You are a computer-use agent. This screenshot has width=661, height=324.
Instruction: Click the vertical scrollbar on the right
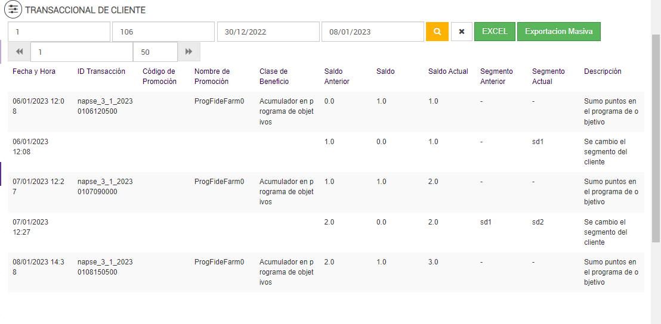[656, 137]
